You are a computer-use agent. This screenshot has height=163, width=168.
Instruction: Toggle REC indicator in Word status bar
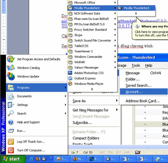click(102, 152)
